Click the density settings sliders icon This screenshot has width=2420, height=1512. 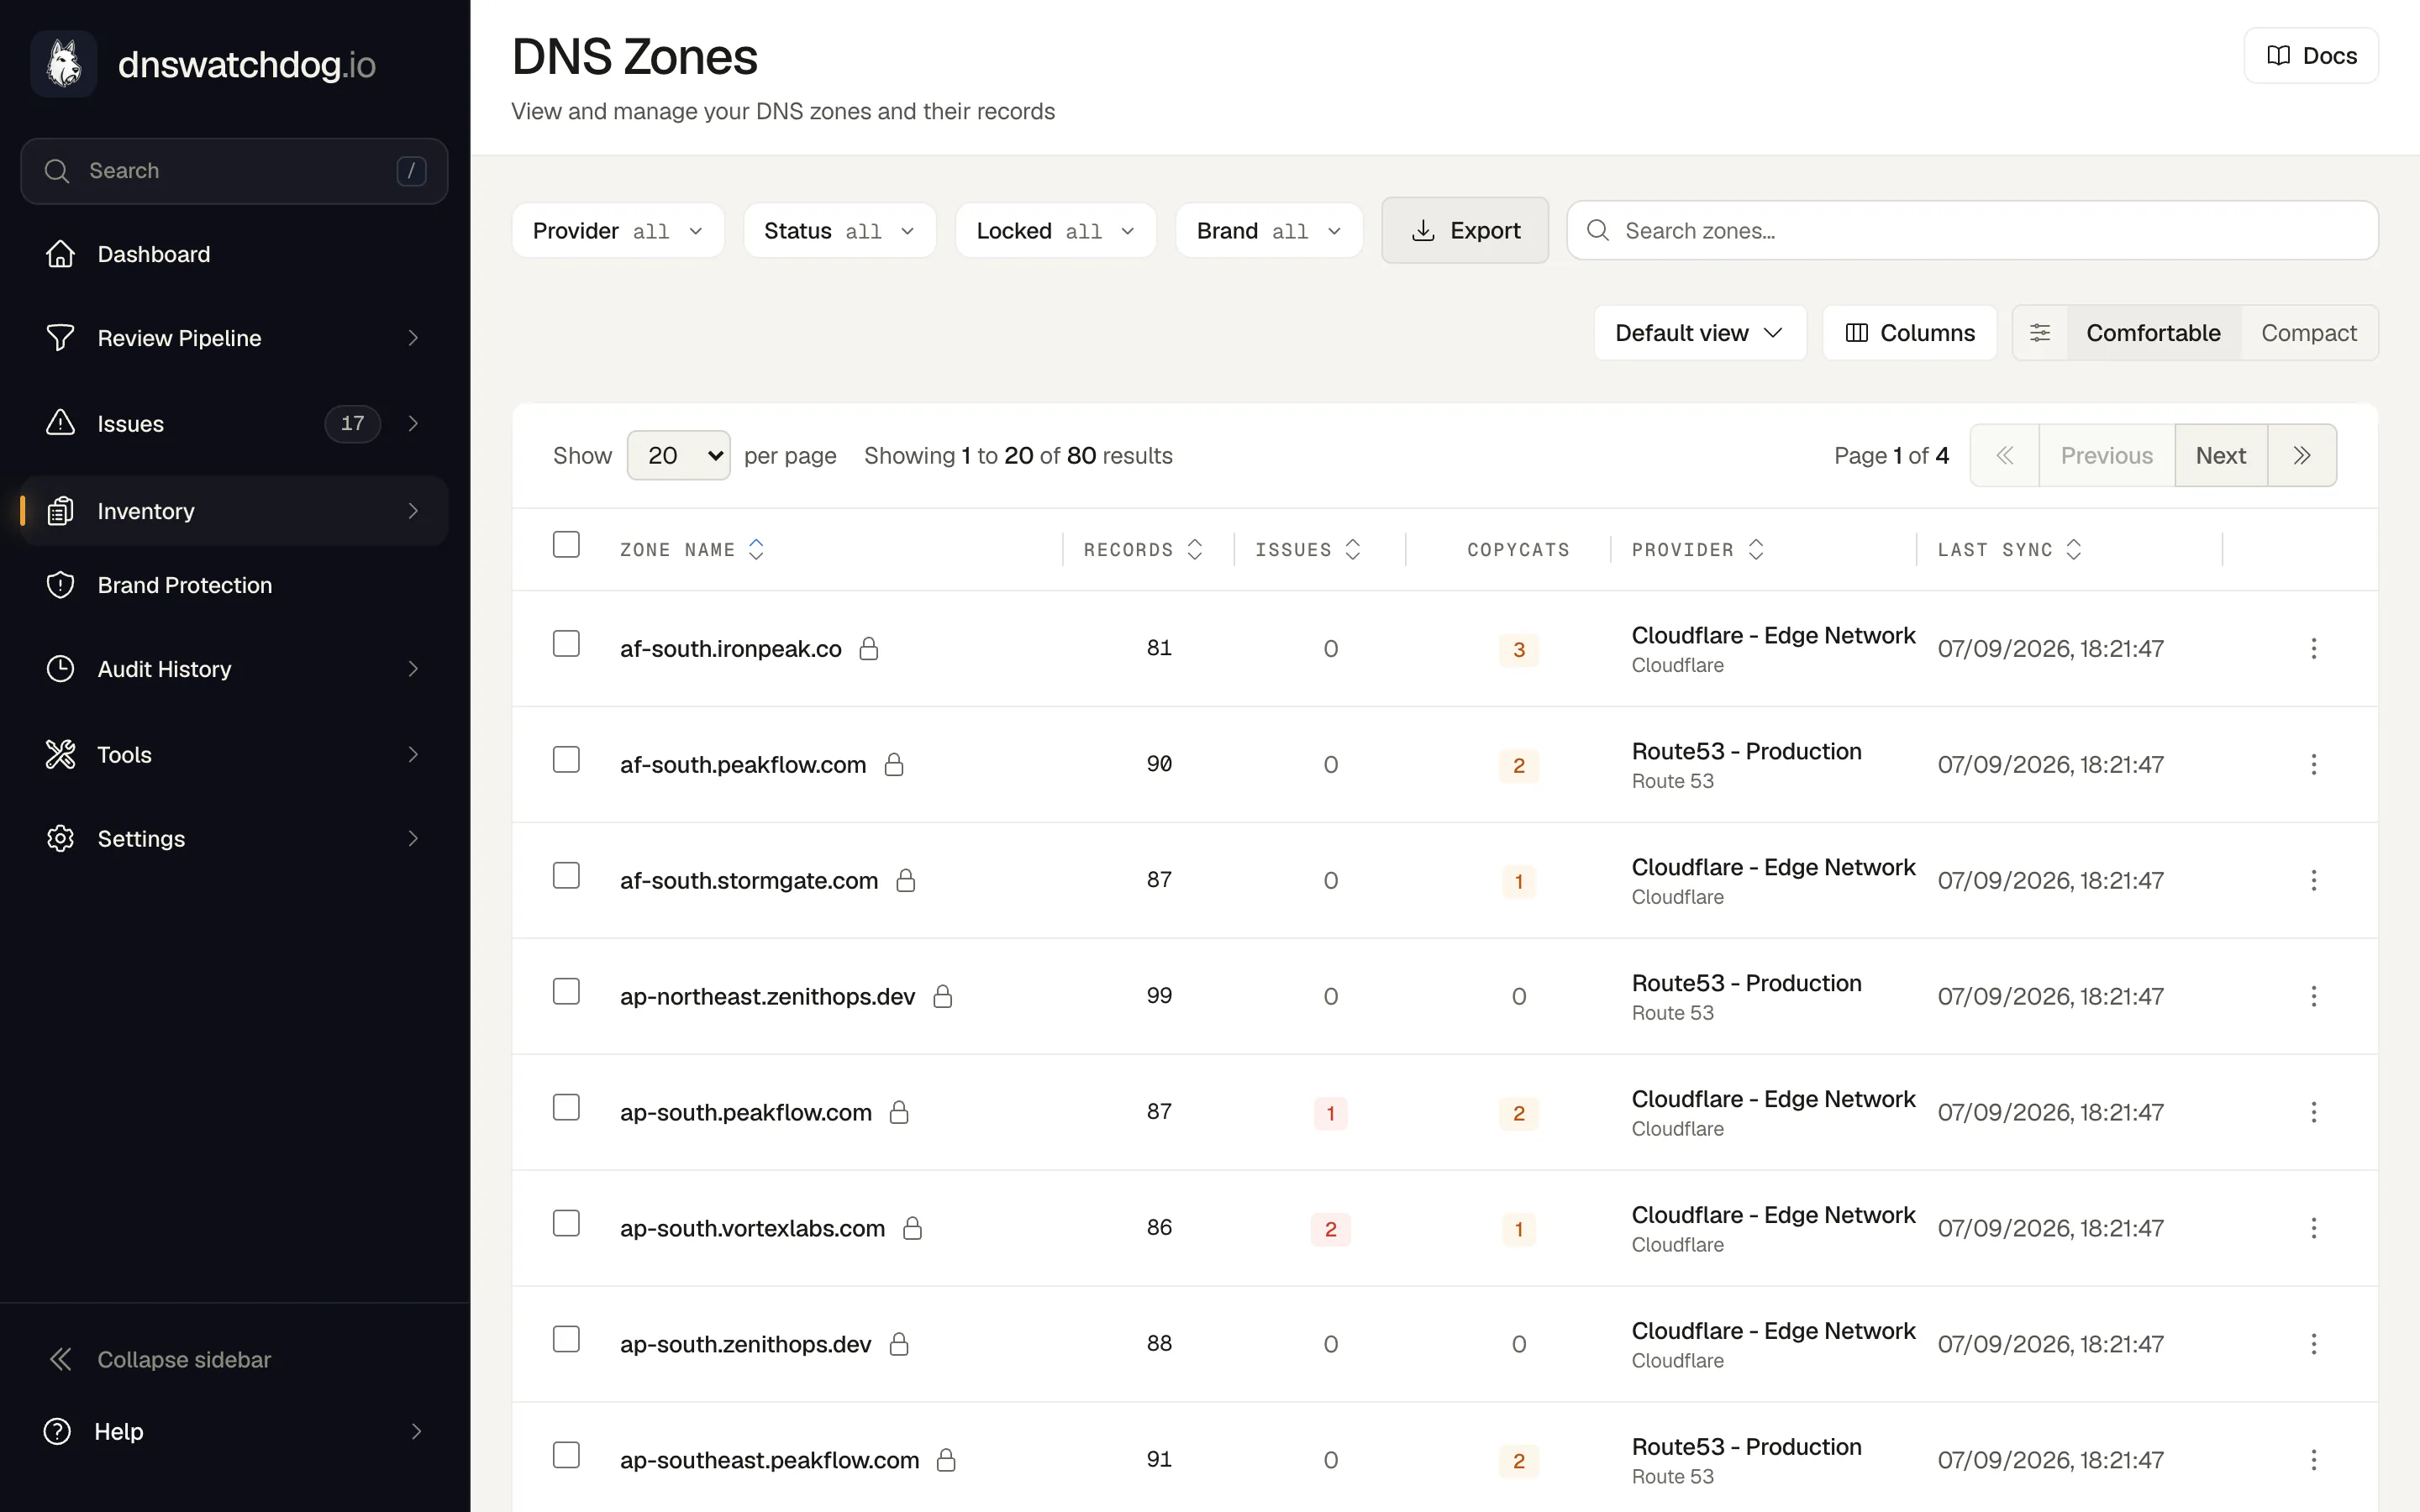tap(2040, 333)
